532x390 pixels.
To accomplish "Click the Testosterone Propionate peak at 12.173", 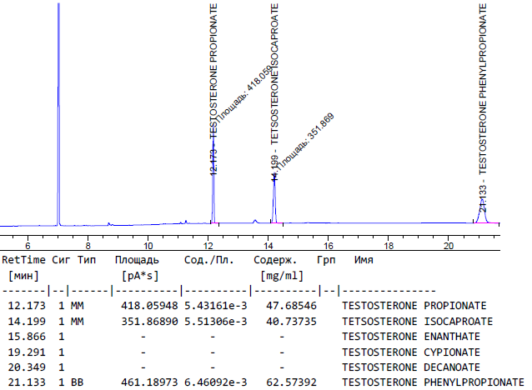I will tap(213, 200).
